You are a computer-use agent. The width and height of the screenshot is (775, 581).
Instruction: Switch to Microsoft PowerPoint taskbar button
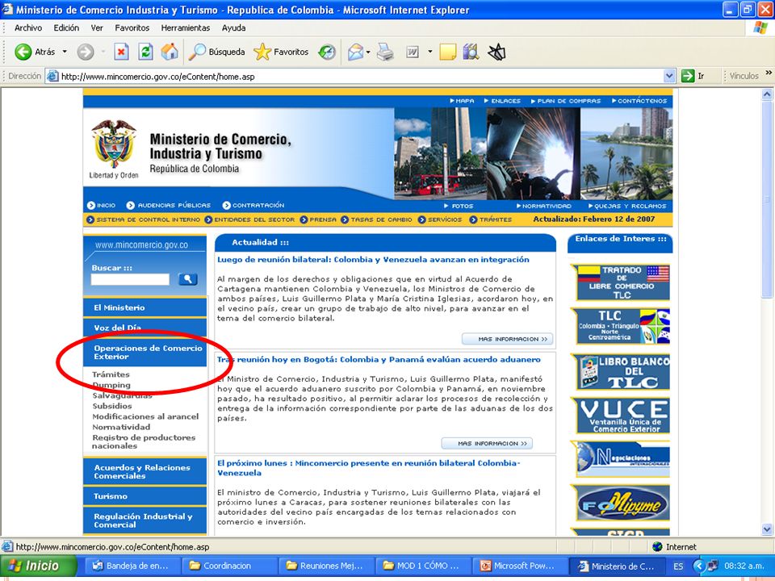tap(519, 566)
